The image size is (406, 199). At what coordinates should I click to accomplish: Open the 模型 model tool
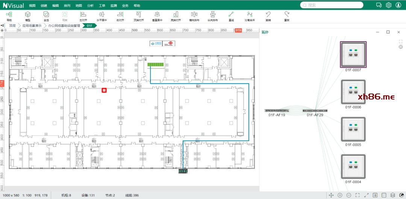tap(28, 16)
